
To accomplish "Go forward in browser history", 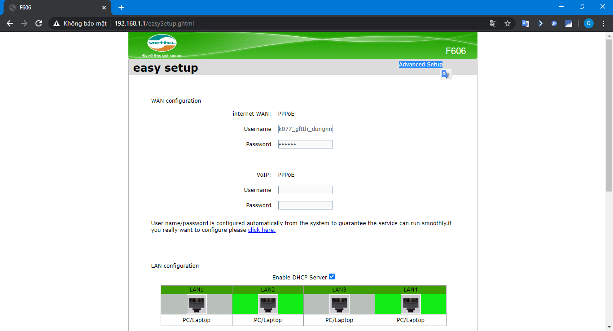I will (x=24, y=23).
